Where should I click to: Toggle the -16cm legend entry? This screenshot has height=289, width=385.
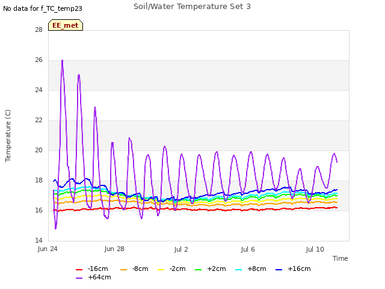[92, 269]
